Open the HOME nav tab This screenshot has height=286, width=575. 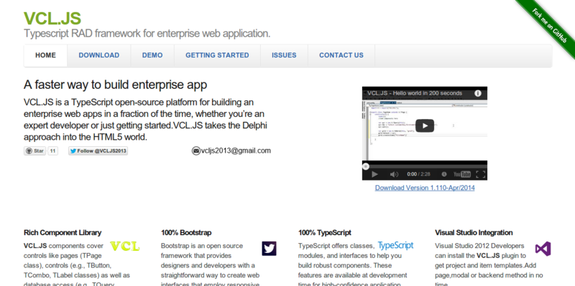click(45, 55)
